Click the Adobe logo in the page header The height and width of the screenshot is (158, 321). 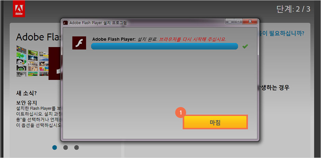pos(19,9)
